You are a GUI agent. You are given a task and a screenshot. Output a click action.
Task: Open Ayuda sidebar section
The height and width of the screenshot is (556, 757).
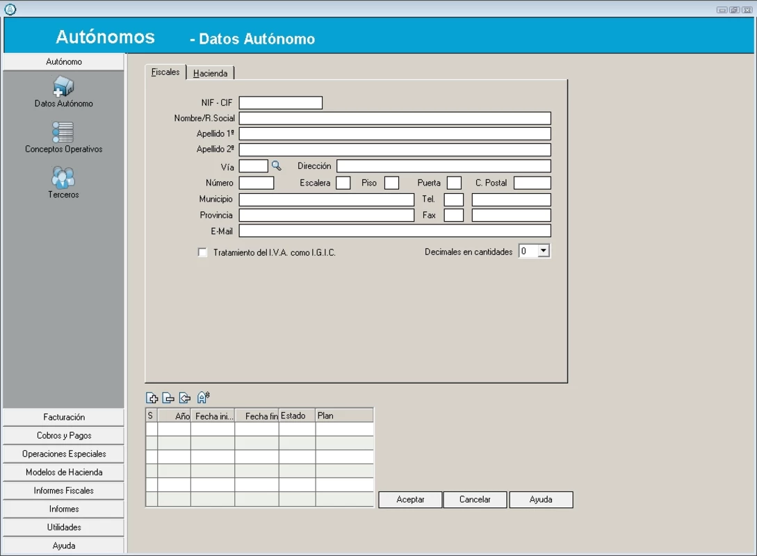pyautogui.click(x=64, y=546)
